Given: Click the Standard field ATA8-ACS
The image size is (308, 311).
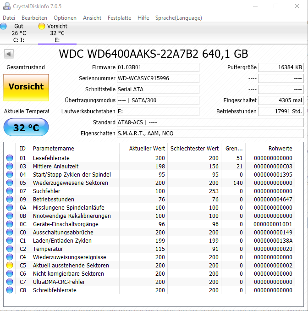Looking at the screenshot, I should tap(210, 122).
